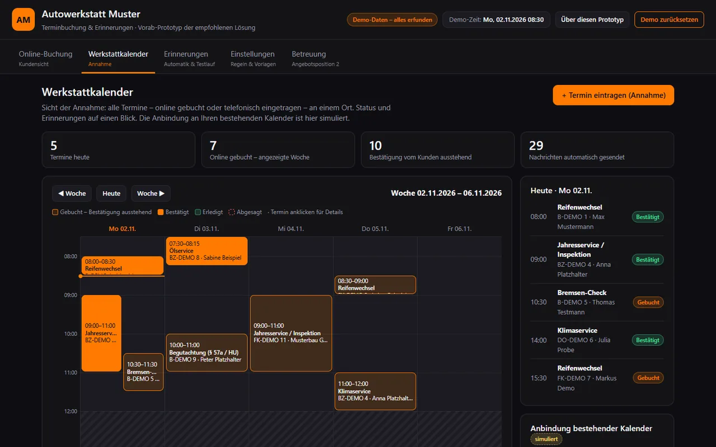The height and width of the screenshot is (447, 716).
Task: Advance to next week with Woche ▶
Action: [151, 193]
